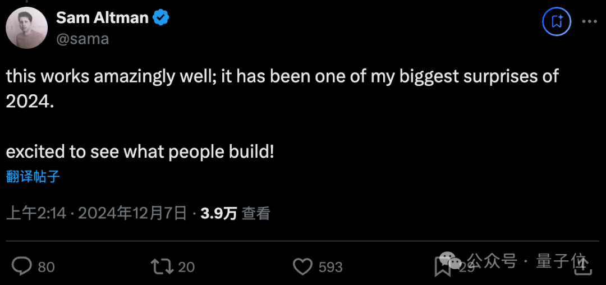Click Sam Altman's profile avatar
606x285 pixels.
click(x=26, y=29)
